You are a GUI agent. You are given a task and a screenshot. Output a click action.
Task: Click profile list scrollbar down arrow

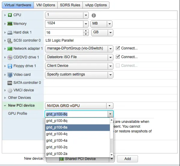(x=112, y=155)
